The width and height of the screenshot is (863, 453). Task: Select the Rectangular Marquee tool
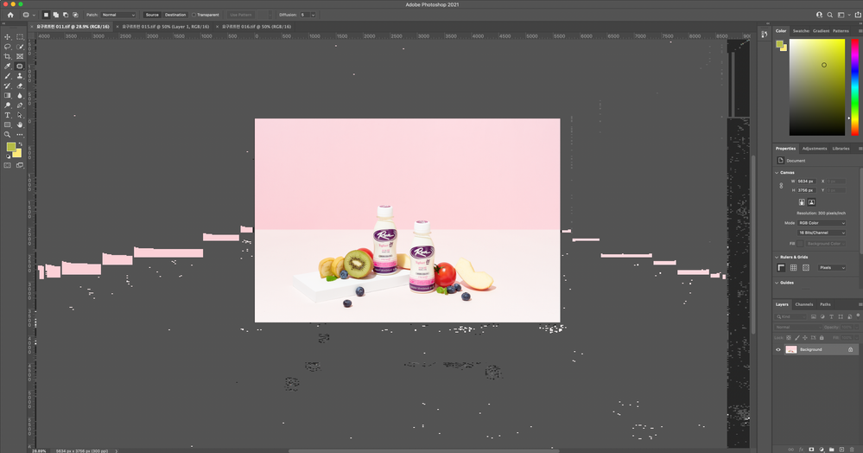coord(20,37)
